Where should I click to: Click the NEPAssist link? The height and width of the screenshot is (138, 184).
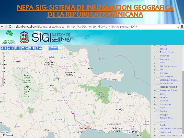(8, 135)
